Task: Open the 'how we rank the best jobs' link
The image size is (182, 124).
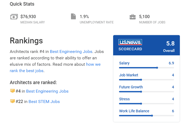Action: pos(55,68)
